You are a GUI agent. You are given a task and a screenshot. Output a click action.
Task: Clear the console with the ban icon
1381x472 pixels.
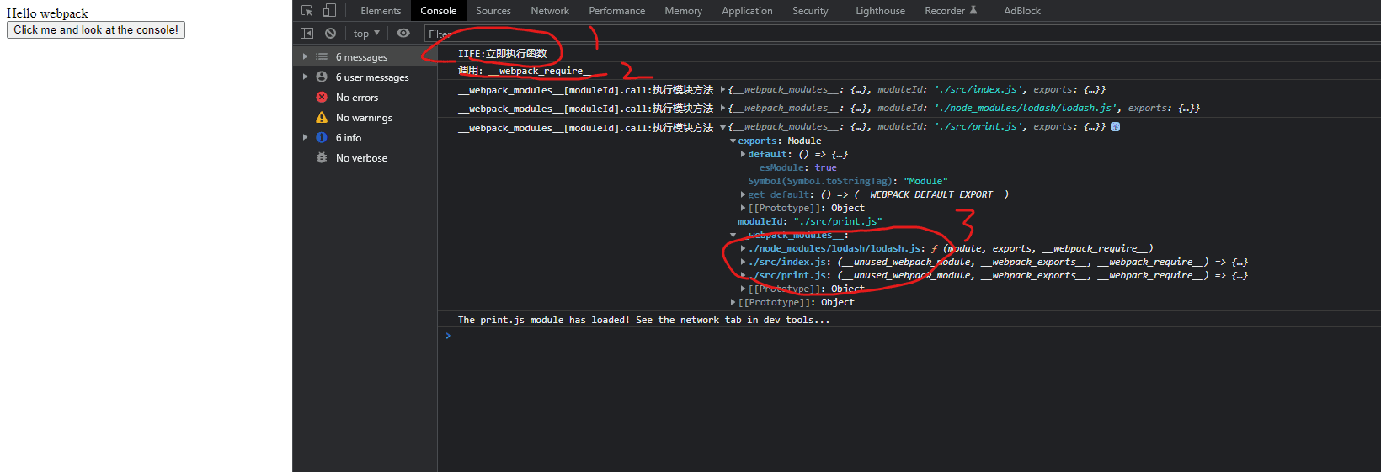[330, 34]
